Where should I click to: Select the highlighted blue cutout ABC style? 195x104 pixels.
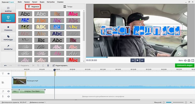click(57, 27)
